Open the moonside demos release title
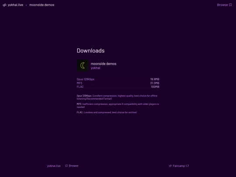 (104, 64)
